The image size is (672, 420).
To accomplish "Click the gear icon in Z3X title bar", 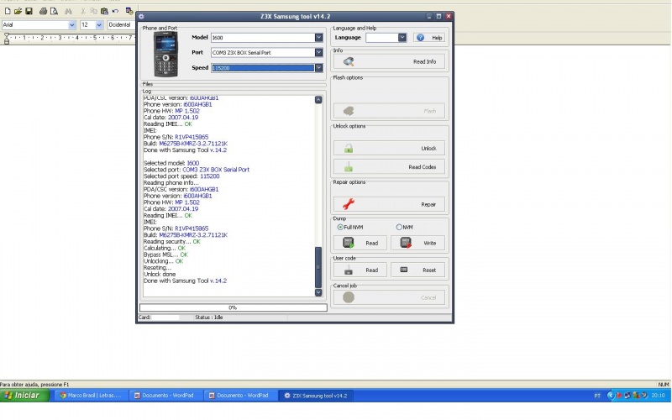I will (x=141, y=16).
